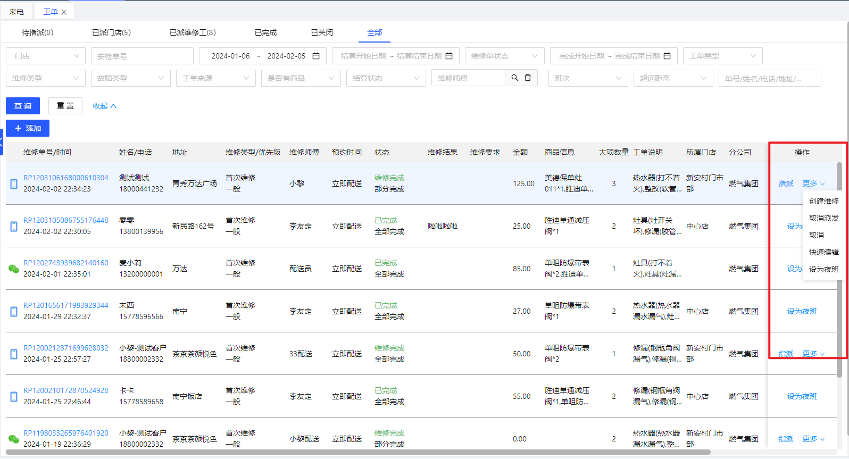Open the 工单类型 dropdown
Image resolution: width=849 pixels, height=459 pixels.
click(x=723, y=56)
